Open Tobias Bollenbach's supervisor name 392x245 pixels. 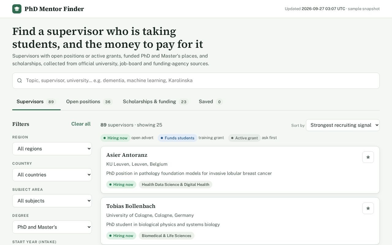click(131, 206)
